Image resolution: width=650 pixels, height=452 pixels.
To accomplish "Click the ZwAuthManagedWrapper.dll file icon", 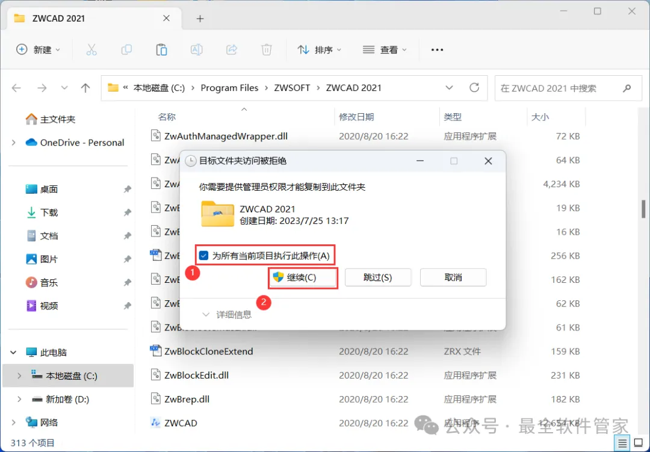I will tap(155, 136).
